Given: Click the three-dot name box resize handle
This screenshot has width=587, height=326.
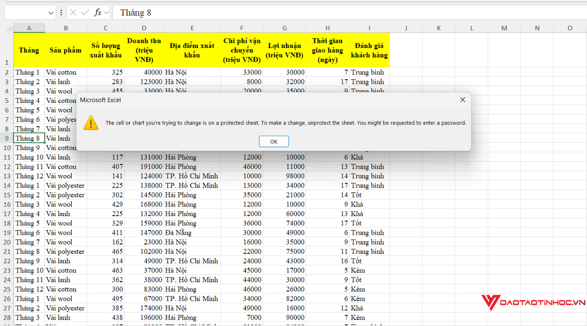Looking at the screenshot, I should (x=61, y=13).
